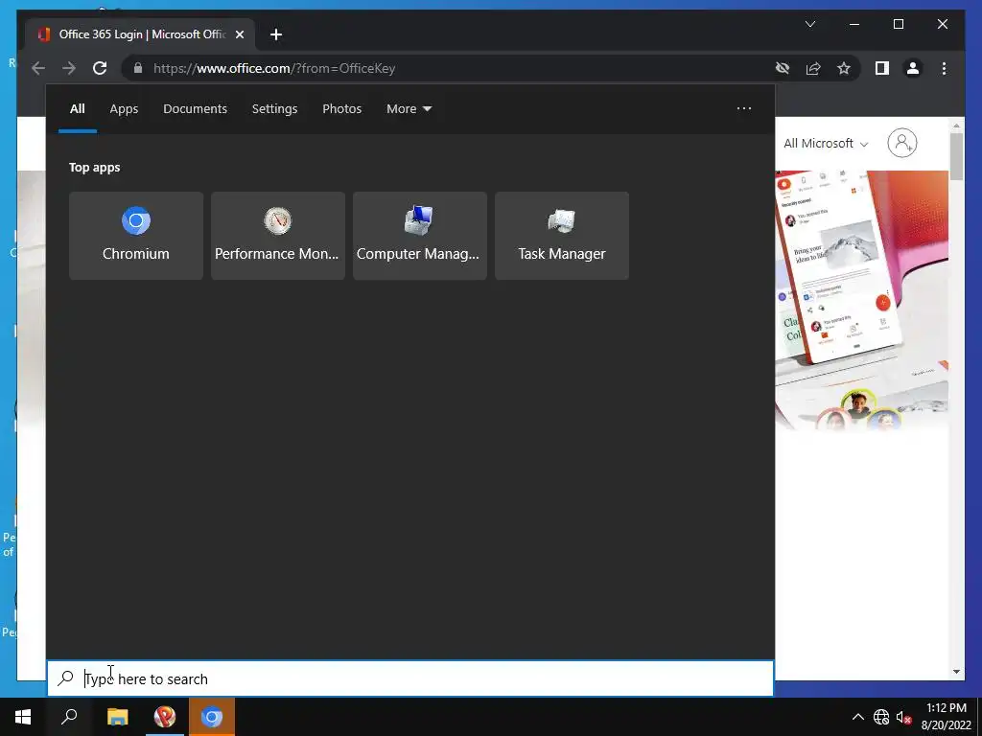Screen dimensions: 982x736
Task: Open the taskbar clock and date
Action: 947,717
